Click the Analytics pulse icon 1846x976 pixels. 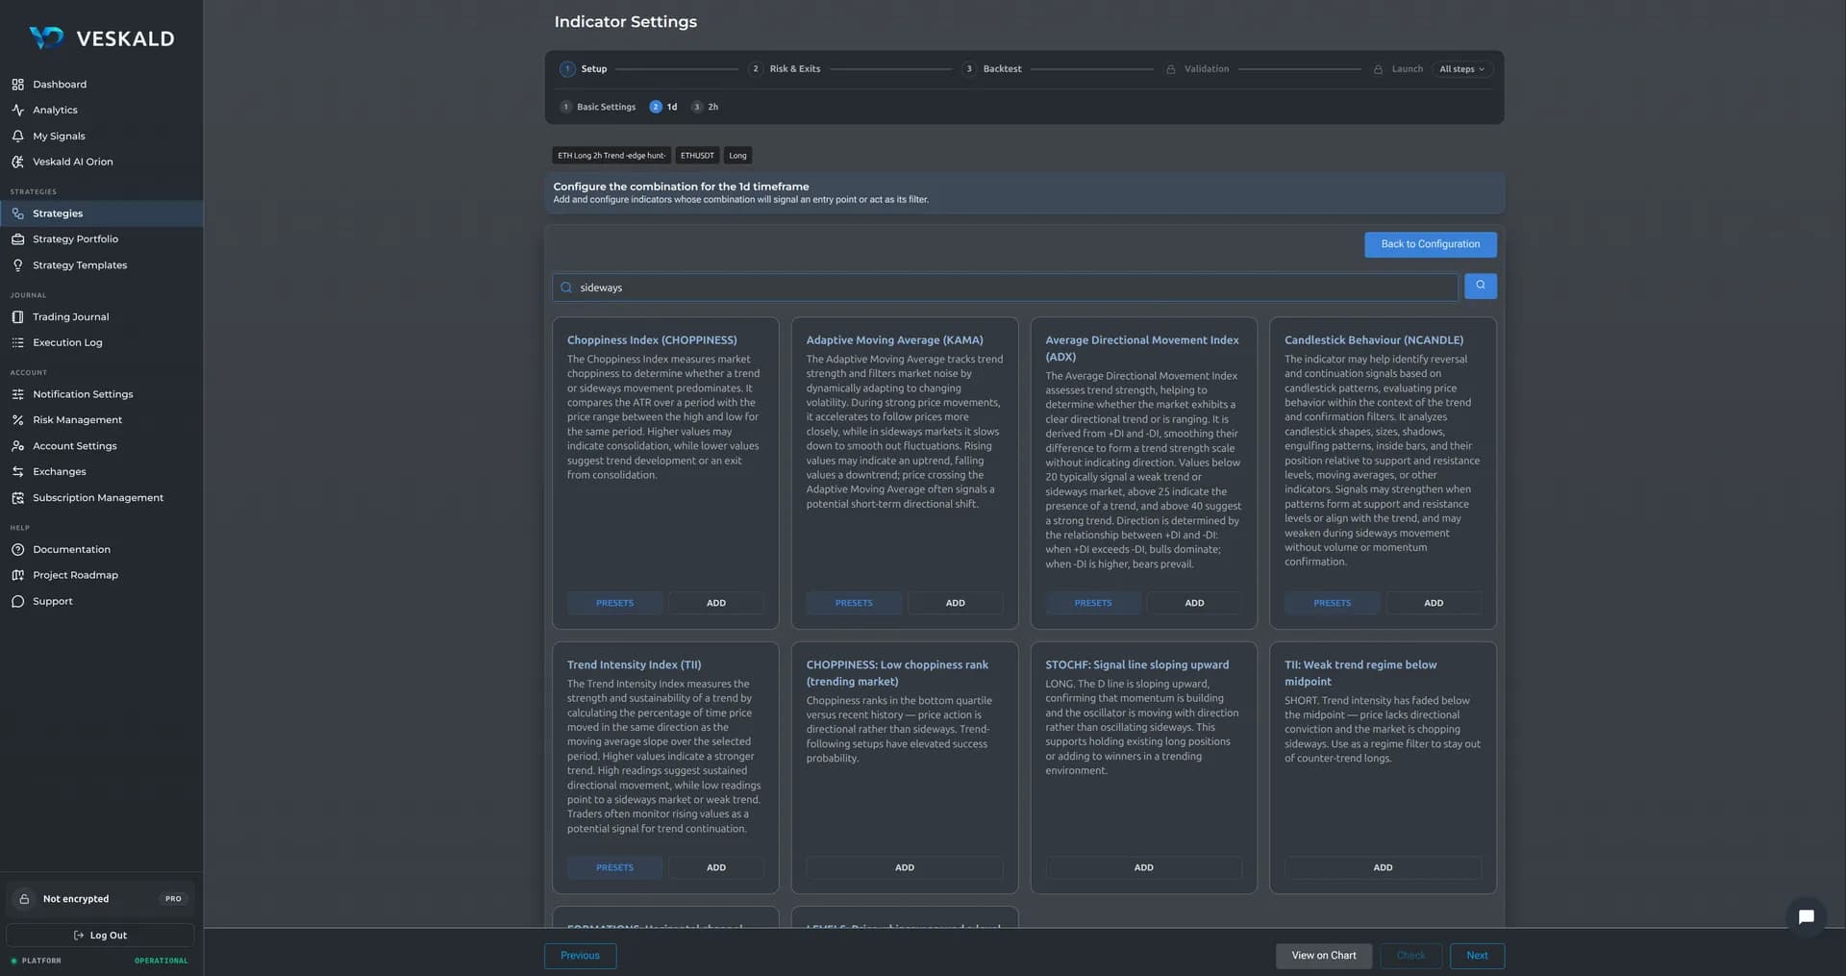point(17,111)
